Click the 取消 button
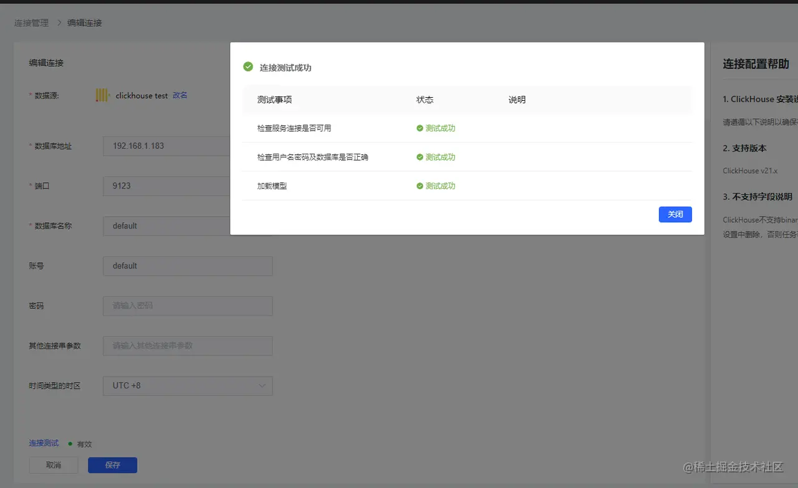The height and width of the screenshot is (488, 798). click(x=54, y=465)
